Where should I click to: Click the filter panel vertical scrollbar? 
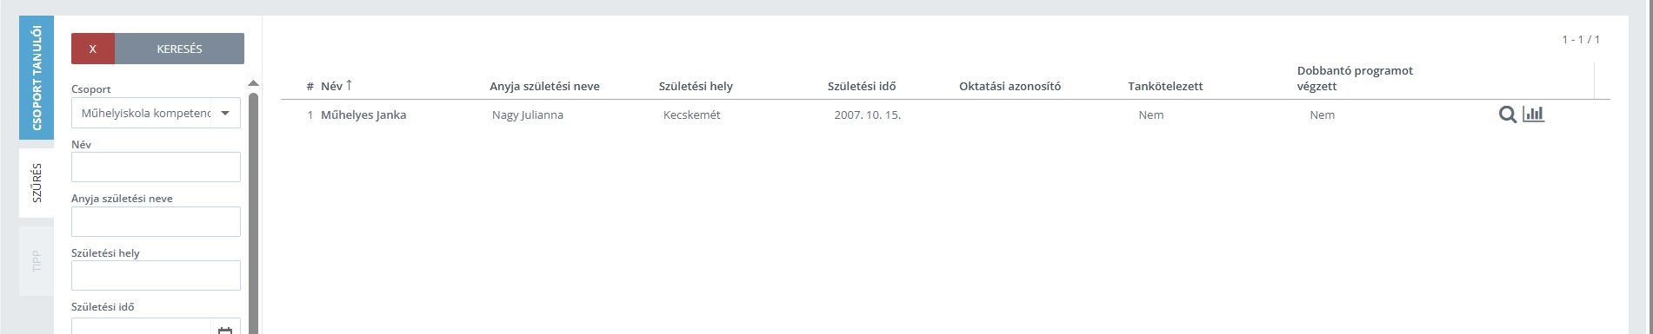click(253, 213)
